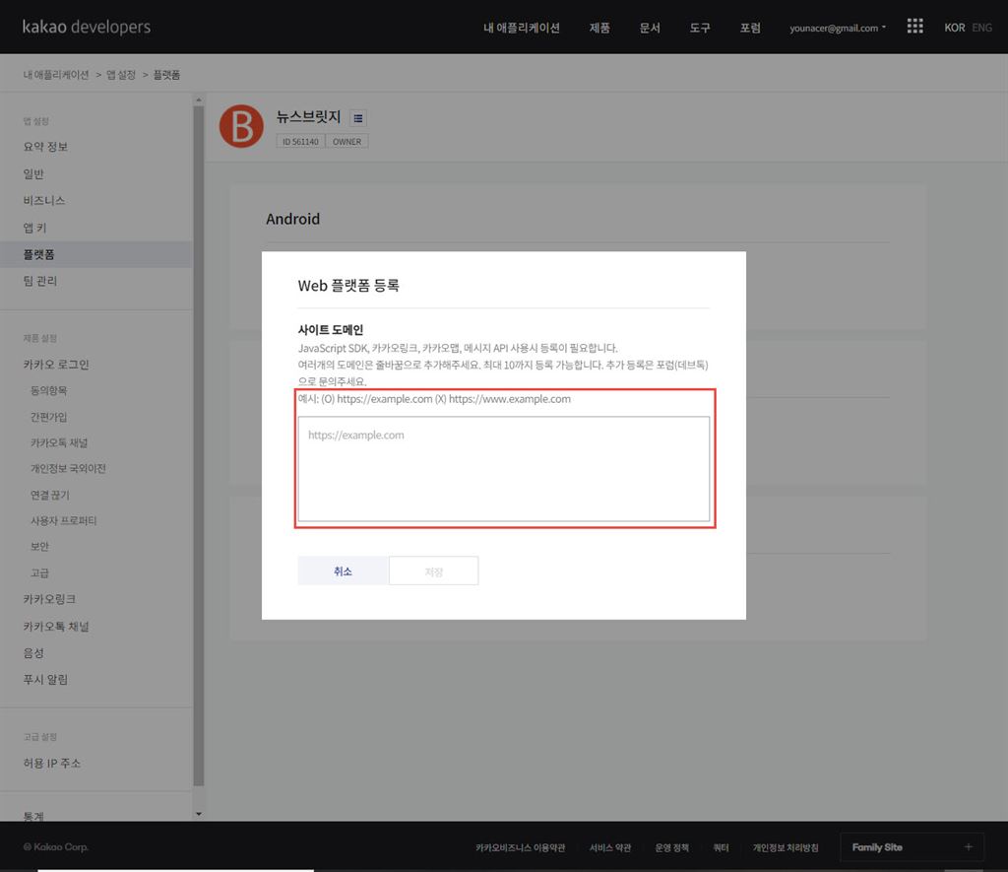Click the Web 플랫폼 등록 dialog title
1008x872 pixels.
click(x=348, y=285)
